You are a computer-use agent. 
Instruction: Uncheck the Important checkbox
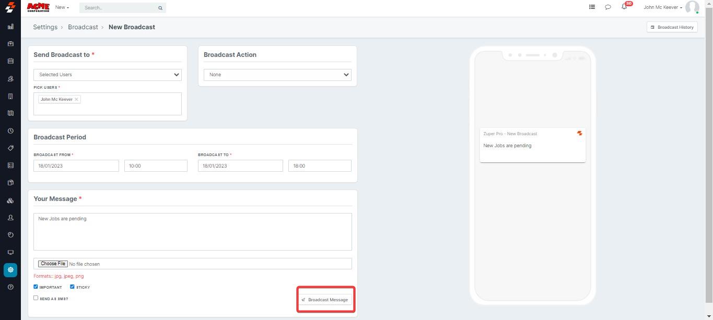point(36,287)
